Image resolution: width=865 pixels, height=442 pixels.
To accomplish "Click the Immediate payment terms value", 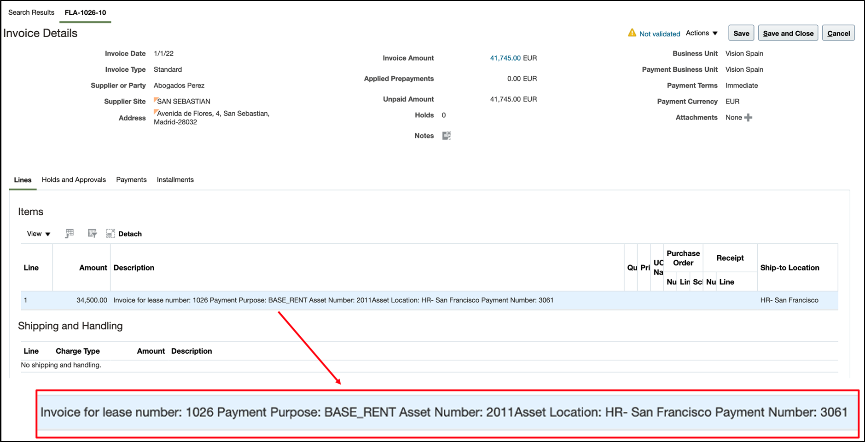I will pyautogui.click(x=742, y=86).
